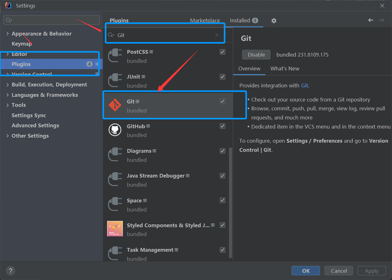Click the bundled marker icon beside Space
The image size is (392, 280).
click(145, 200)
